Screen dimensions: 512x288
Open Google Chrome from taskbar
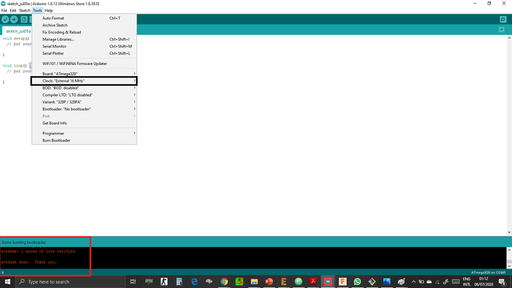224,282
